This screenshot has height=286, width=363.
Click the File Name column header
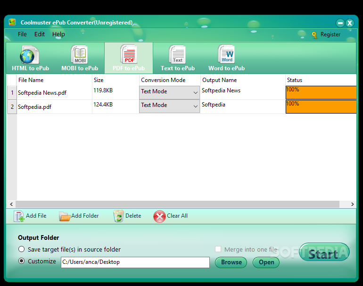point(54,80)
